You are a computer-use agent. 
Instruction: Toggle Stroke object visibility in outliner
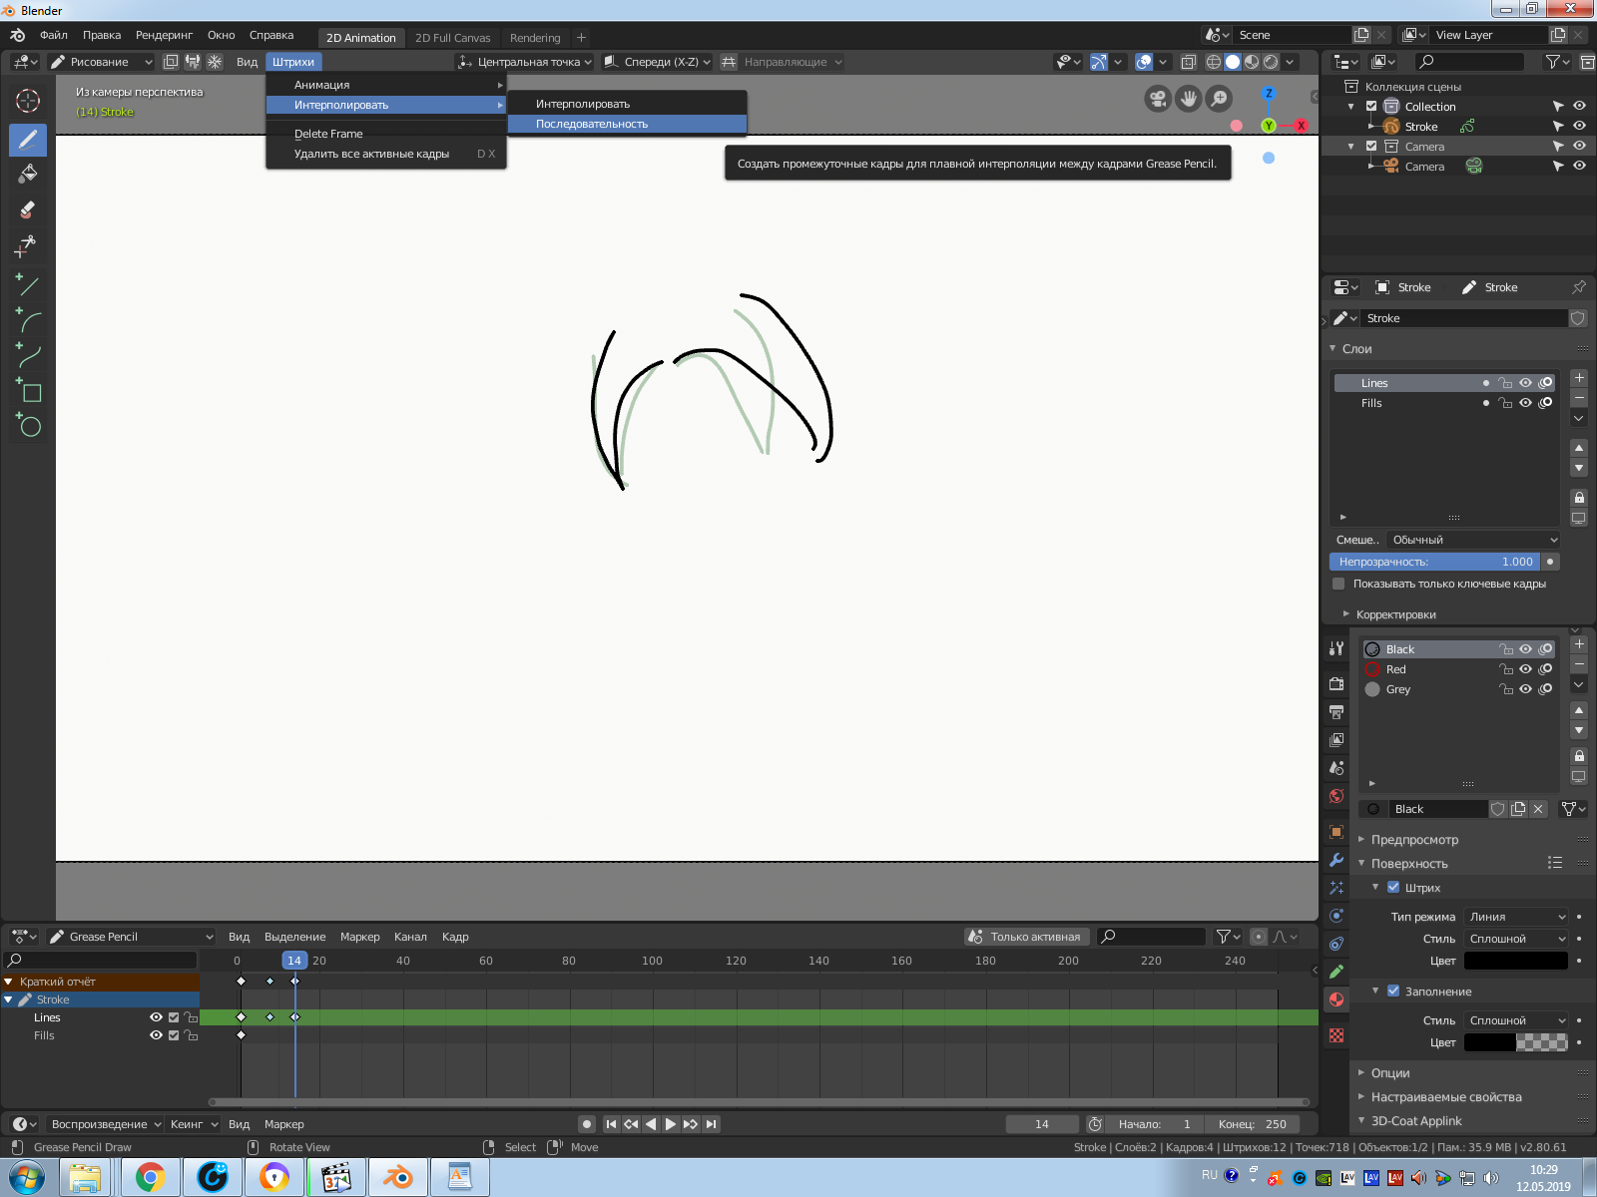(1579, 126)
